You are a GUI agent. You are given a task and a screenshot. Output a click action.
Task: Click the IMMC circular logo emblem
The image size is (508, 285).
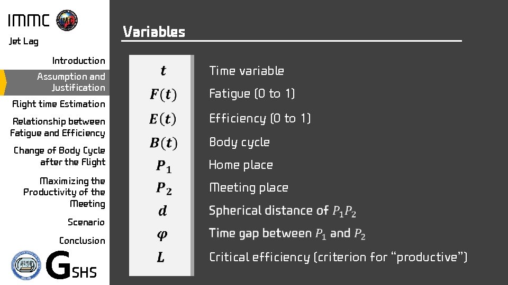(67, 20)
